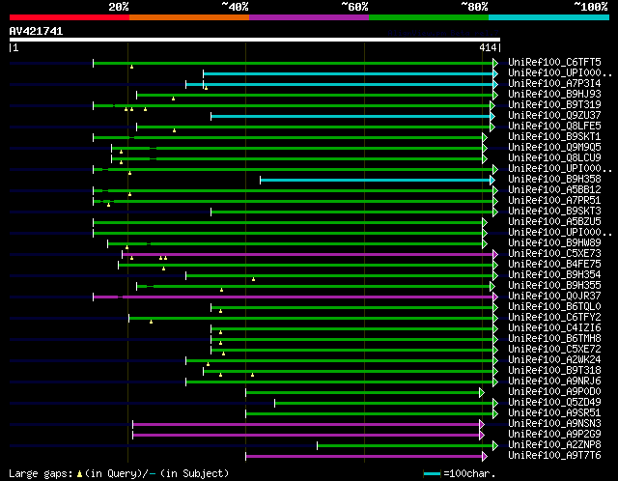Open hit UniRef100_A7P3I4
Viewport: 618px width, 481px height.
tap(554, 84)
